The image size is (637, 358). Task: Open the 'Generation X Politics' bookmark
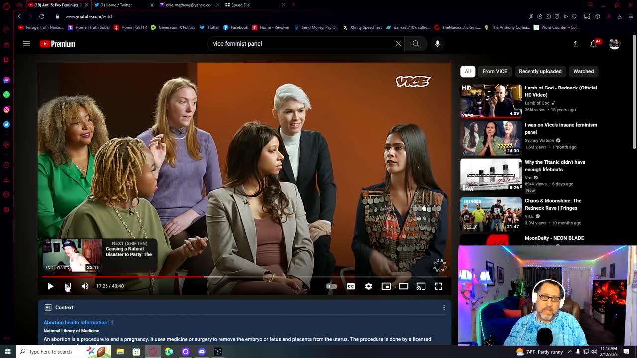(x=173, y=27)
